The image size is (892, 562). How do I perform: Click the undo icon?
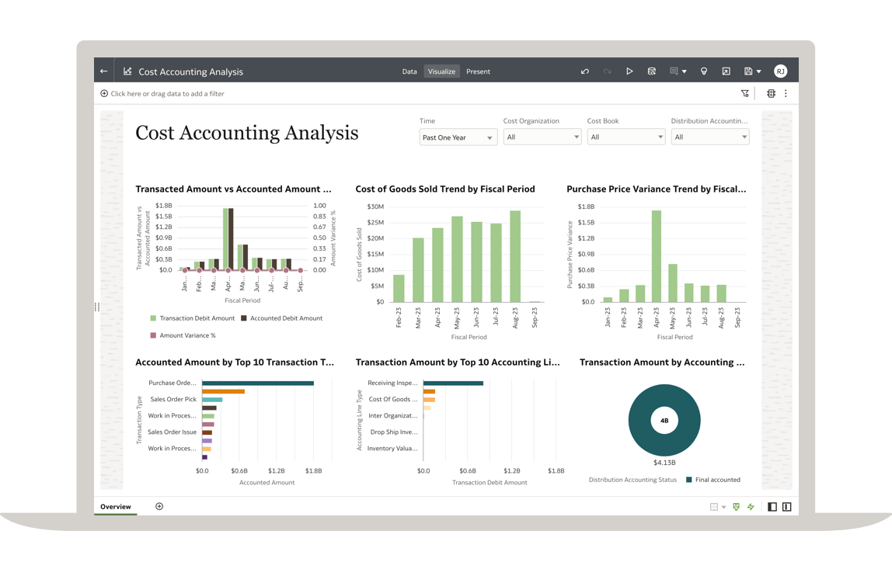pos(585,71)
